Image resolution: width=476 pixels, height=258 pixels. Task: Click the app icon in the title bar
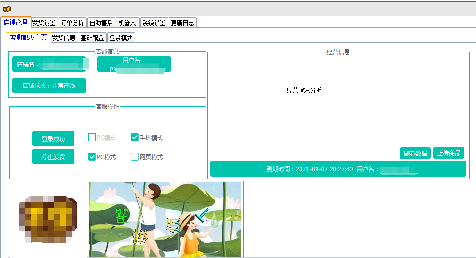click(7, 9)
